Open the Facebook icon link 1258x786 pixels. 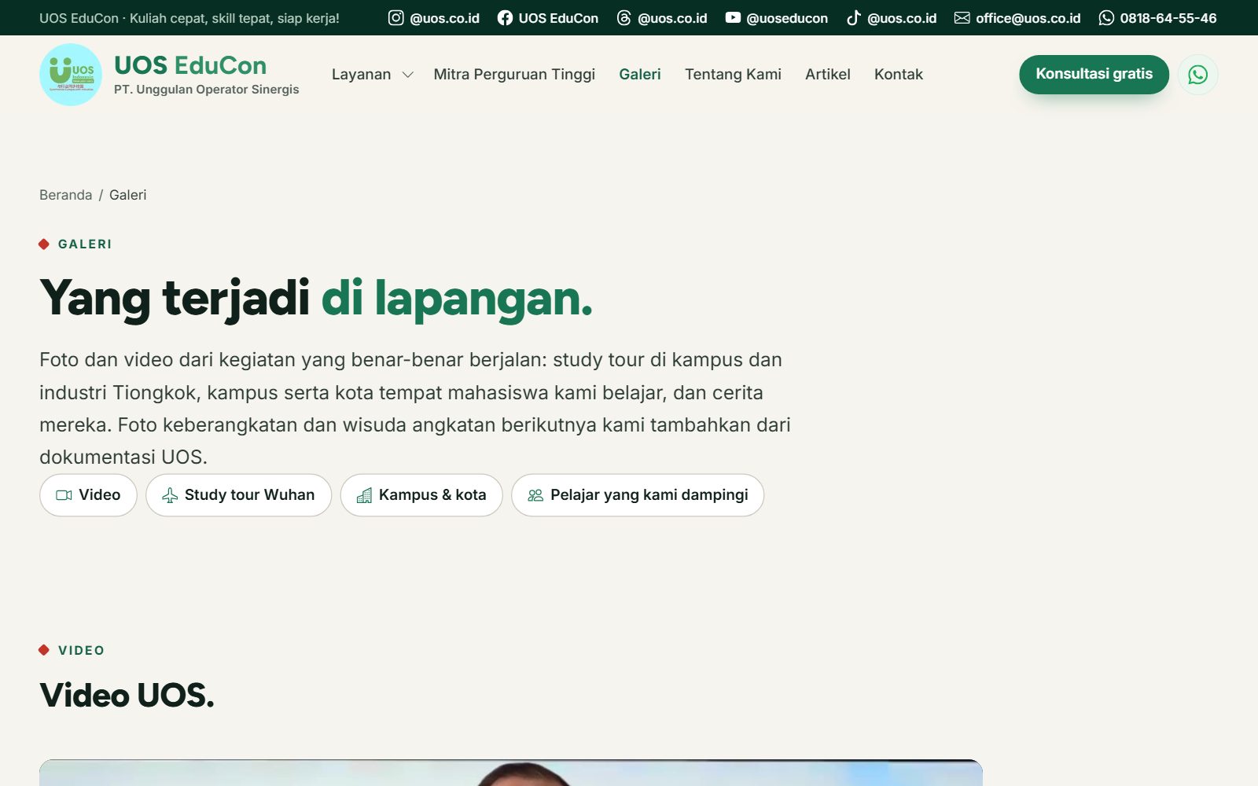point(505,17)
